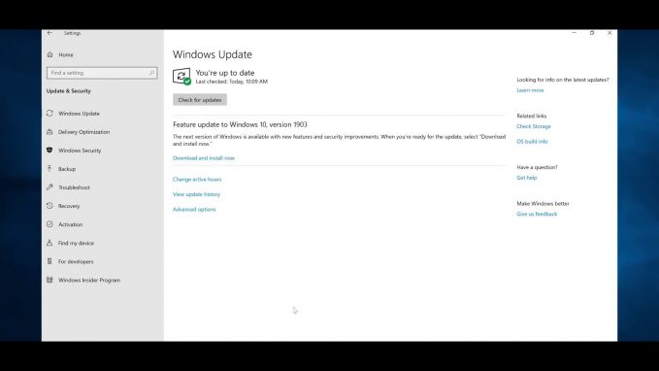Open Change active hours

click(197, 180)
